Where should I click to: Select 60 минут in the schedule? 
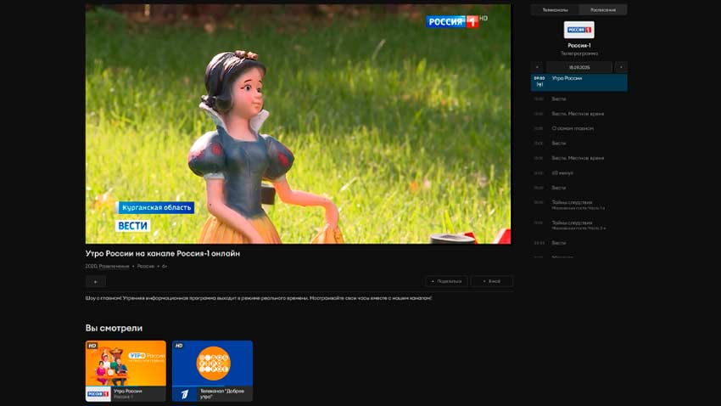point(578,173)
